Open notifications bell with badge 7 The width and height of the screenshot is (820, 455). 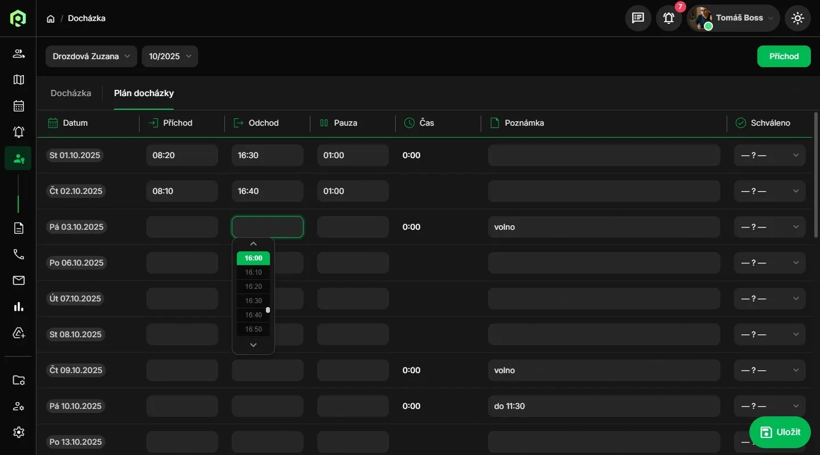point(669,18)
